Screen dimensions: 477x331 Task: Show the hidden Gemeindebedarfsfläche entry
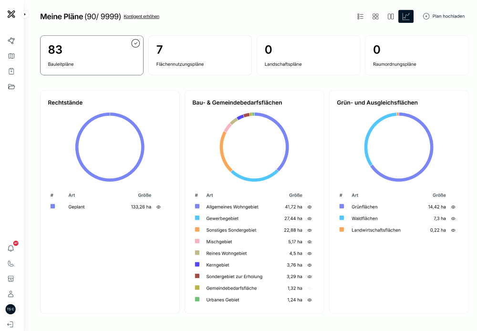pyautogui.click(x=310, y=288)
